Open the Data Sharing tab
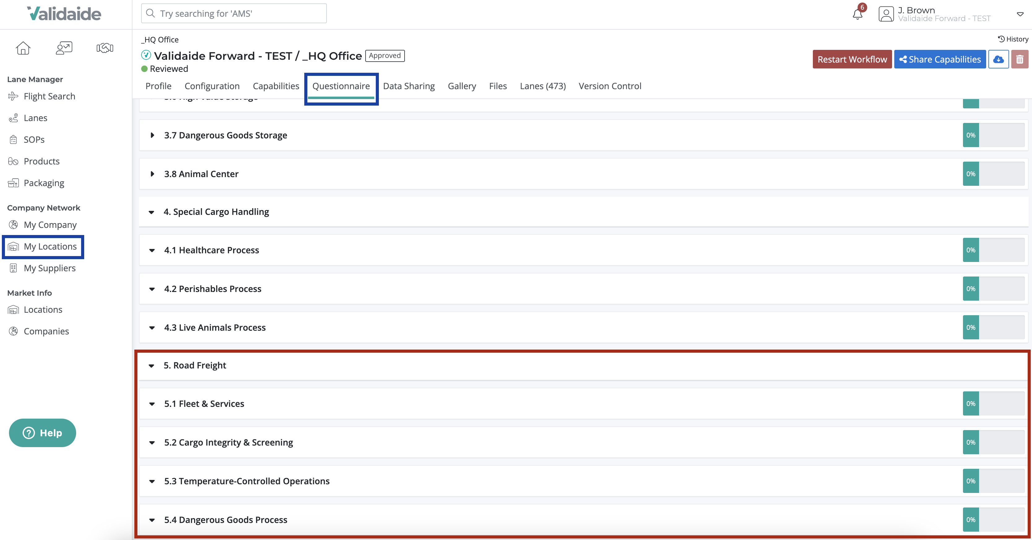The height and width of the screenshot is (540, 1032). 409,86
